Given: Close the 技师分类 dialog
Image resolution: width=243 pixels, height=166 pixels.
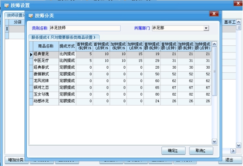Looking at the screenshot, I should click(x=214, y=14).
